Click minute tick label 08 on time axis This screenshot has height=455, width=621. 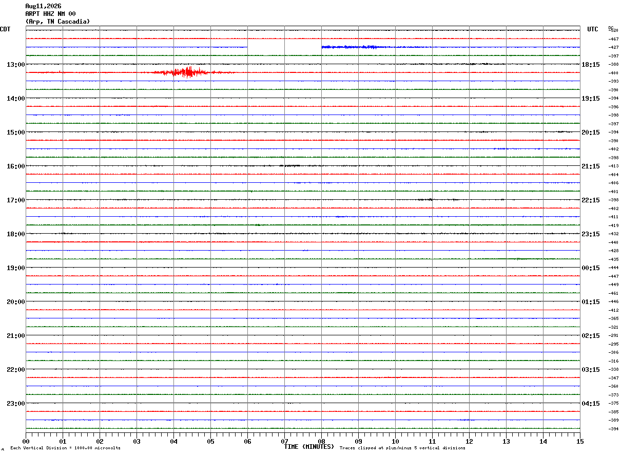click(x=321, y=441)
